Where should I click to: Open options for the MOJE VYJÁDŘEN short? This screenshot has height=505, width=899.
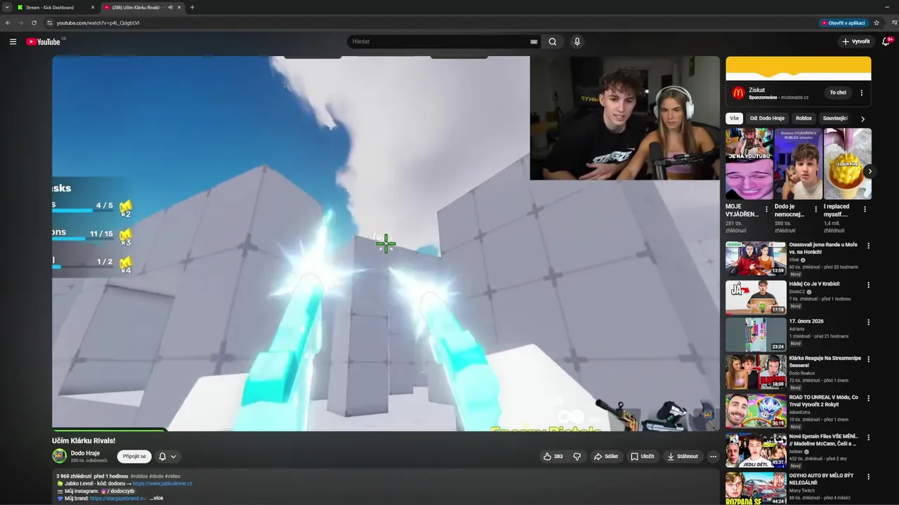click(x=766, y=209)
